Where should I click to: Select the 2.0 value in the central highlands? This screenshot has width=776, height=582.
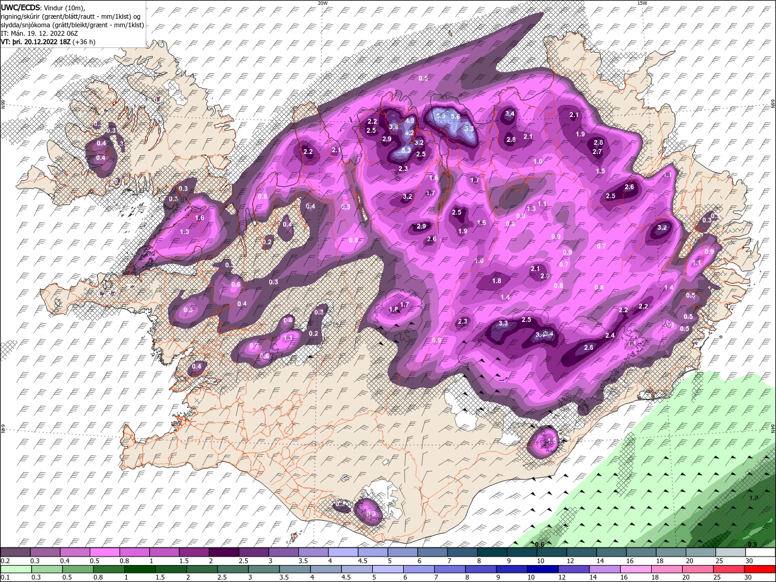[545, 276]
